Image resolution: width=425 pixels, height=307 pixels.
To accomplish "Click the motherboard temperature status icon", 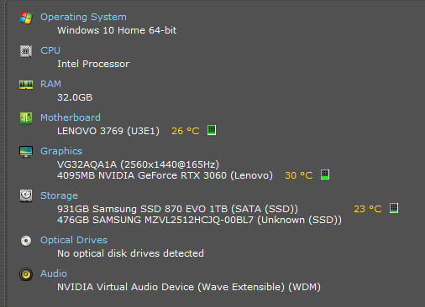I will coord(212,130).
